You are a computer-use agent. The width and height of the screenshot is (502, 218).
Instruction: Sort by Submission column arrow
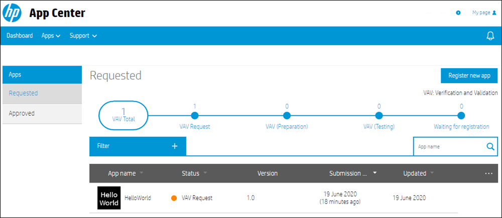point(375,173)
